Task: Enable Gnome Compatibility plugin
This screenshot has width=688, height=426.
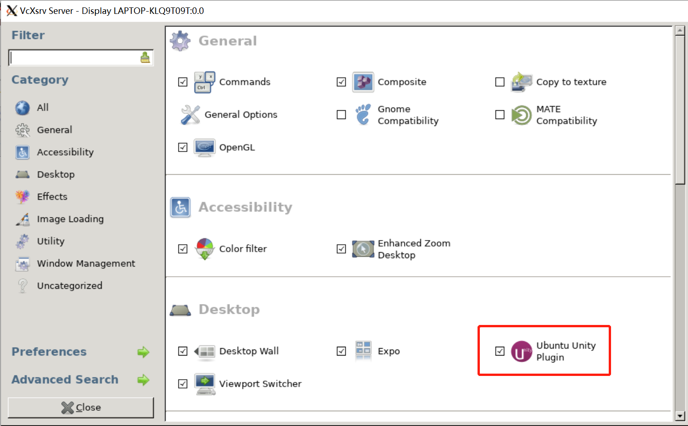Action: pyautogui.click(x=341, y=114)
